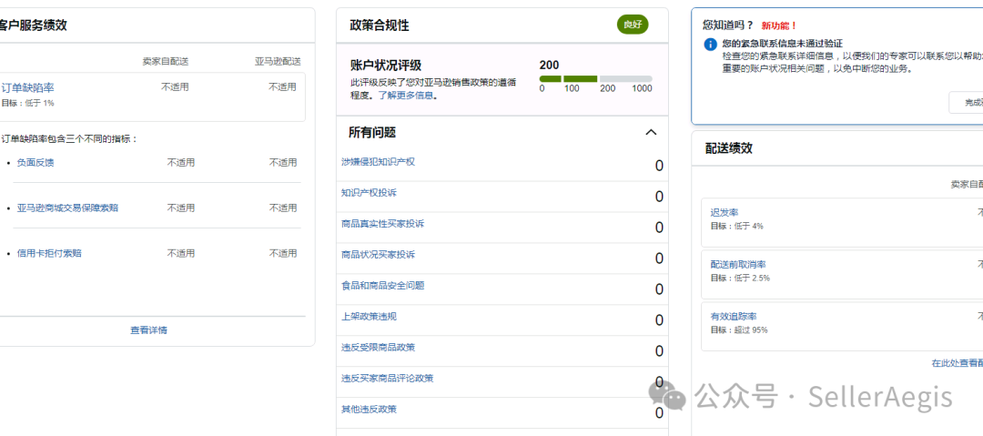Open 商品状况买家投诉 issue
Screen dimensions: 983x436
(378, 255)
